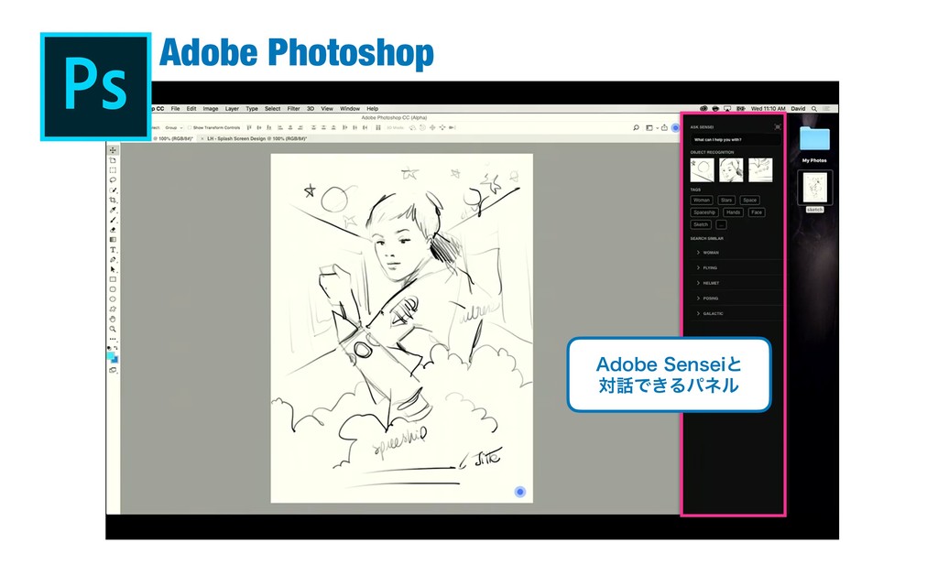
Task: Open the File menu
Action: coord(175,109)
